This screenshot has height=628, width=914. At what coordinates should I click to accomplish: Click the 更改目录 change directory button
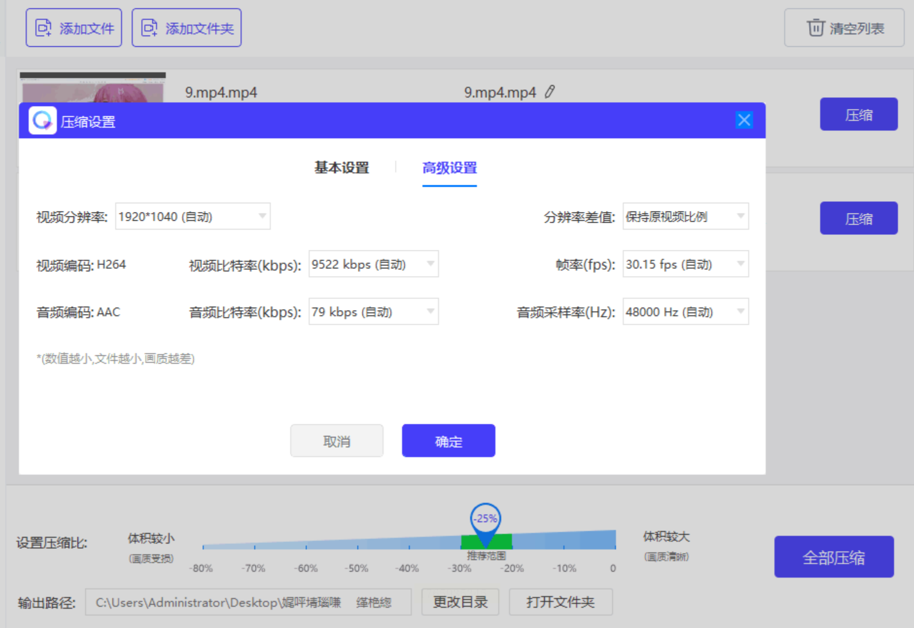pos(460,602)
